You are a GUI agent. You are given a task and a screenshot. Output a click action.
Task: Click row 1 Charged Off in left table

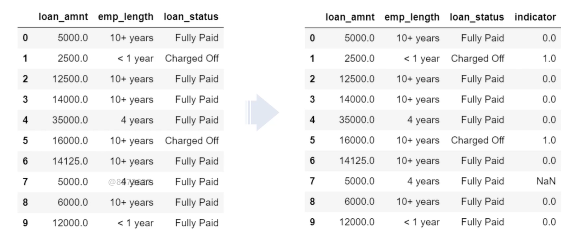coord(192,58)
